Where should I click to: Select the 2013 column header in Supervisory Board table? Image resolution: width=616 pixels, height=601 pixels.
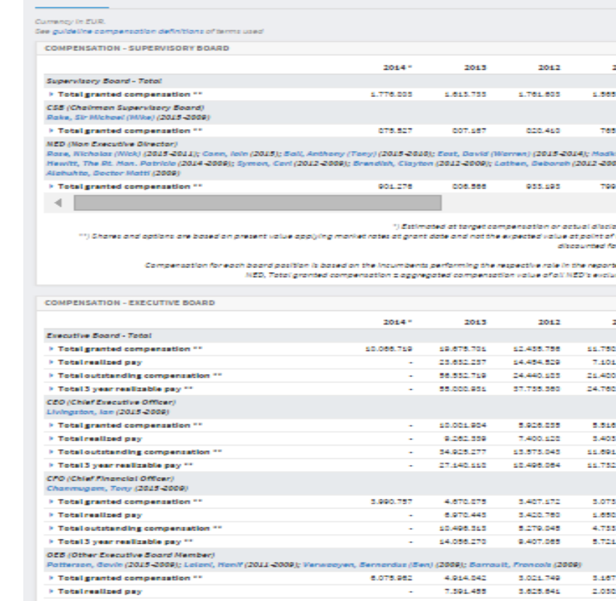coord(476,68)
